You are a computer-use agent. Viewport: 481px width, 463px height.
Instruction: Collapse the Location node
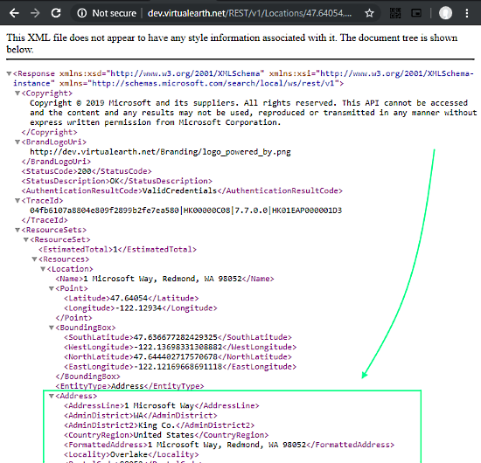pos(43,269)
